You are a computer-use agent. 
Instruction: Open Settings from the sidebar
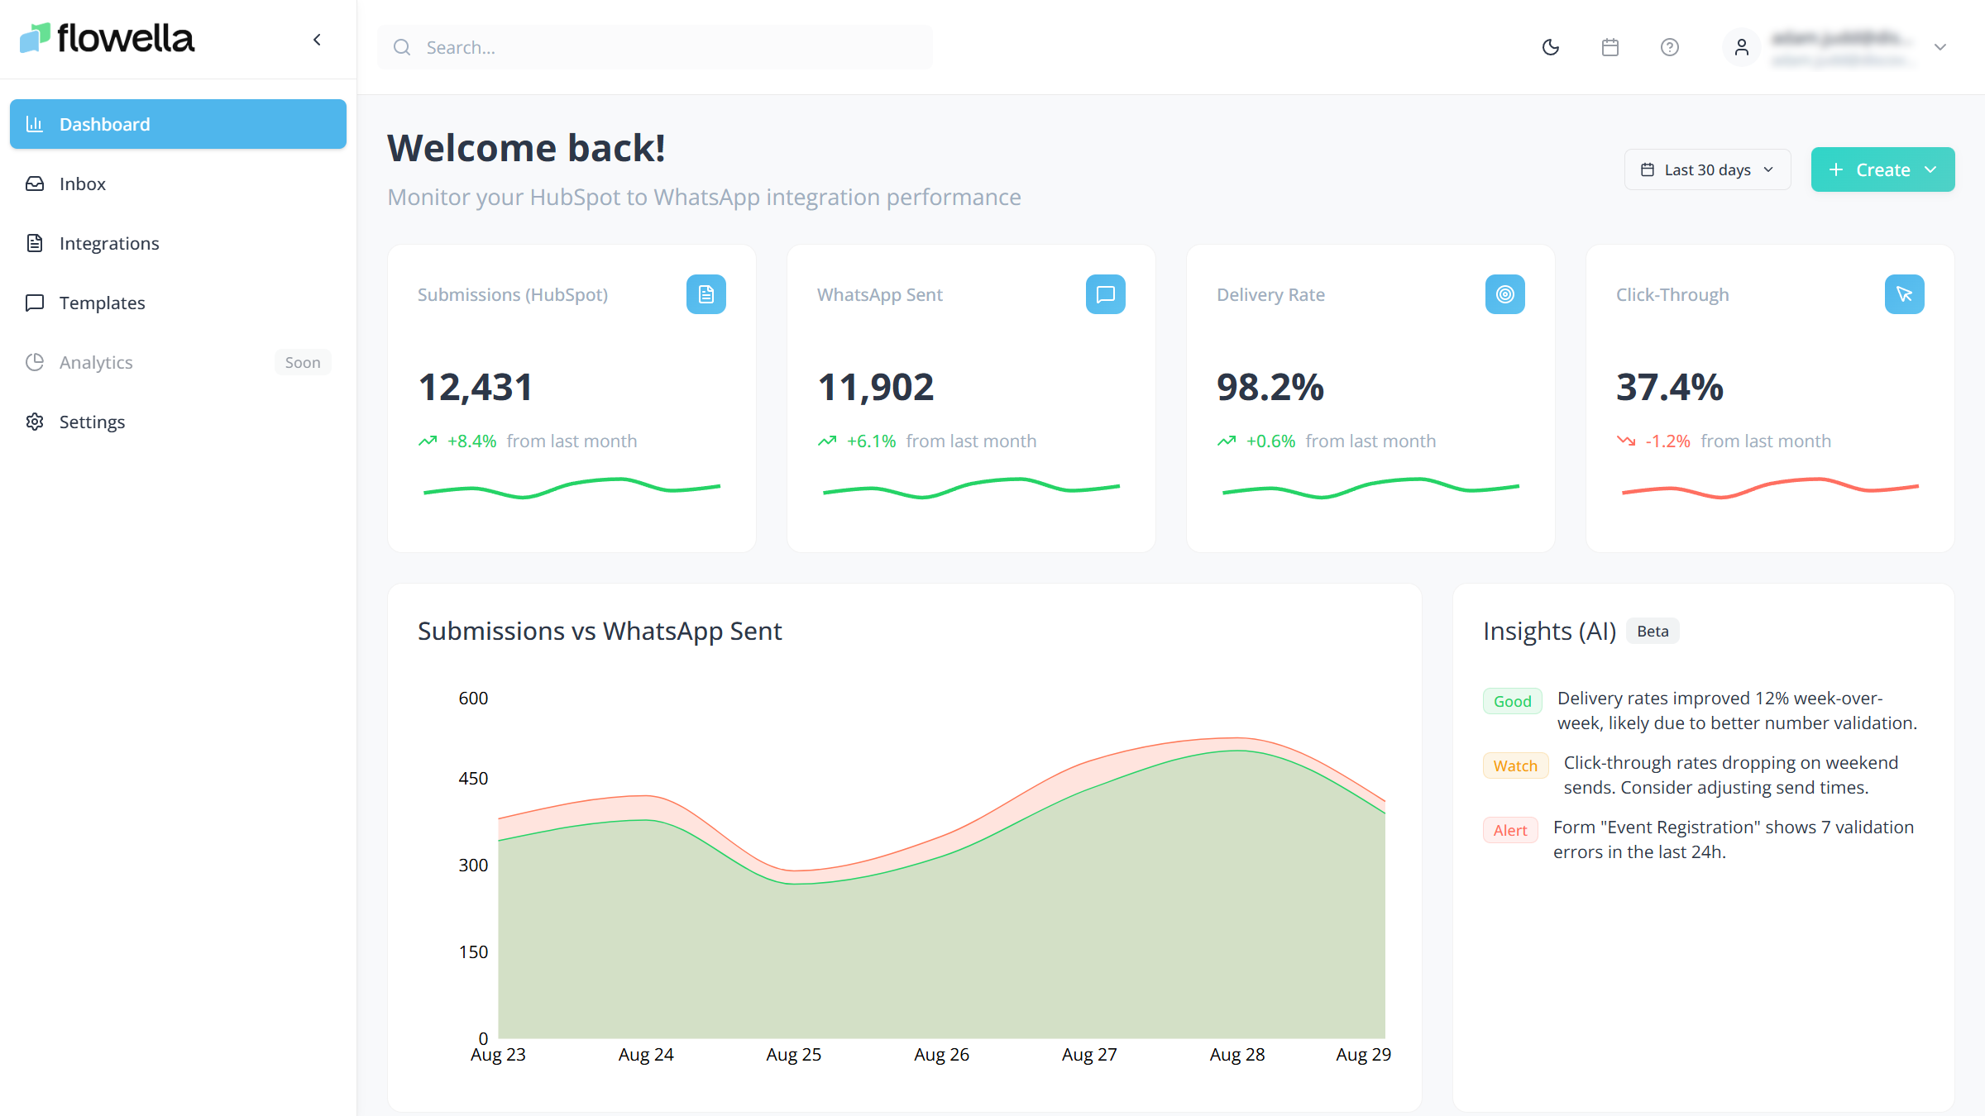(92, 422)
